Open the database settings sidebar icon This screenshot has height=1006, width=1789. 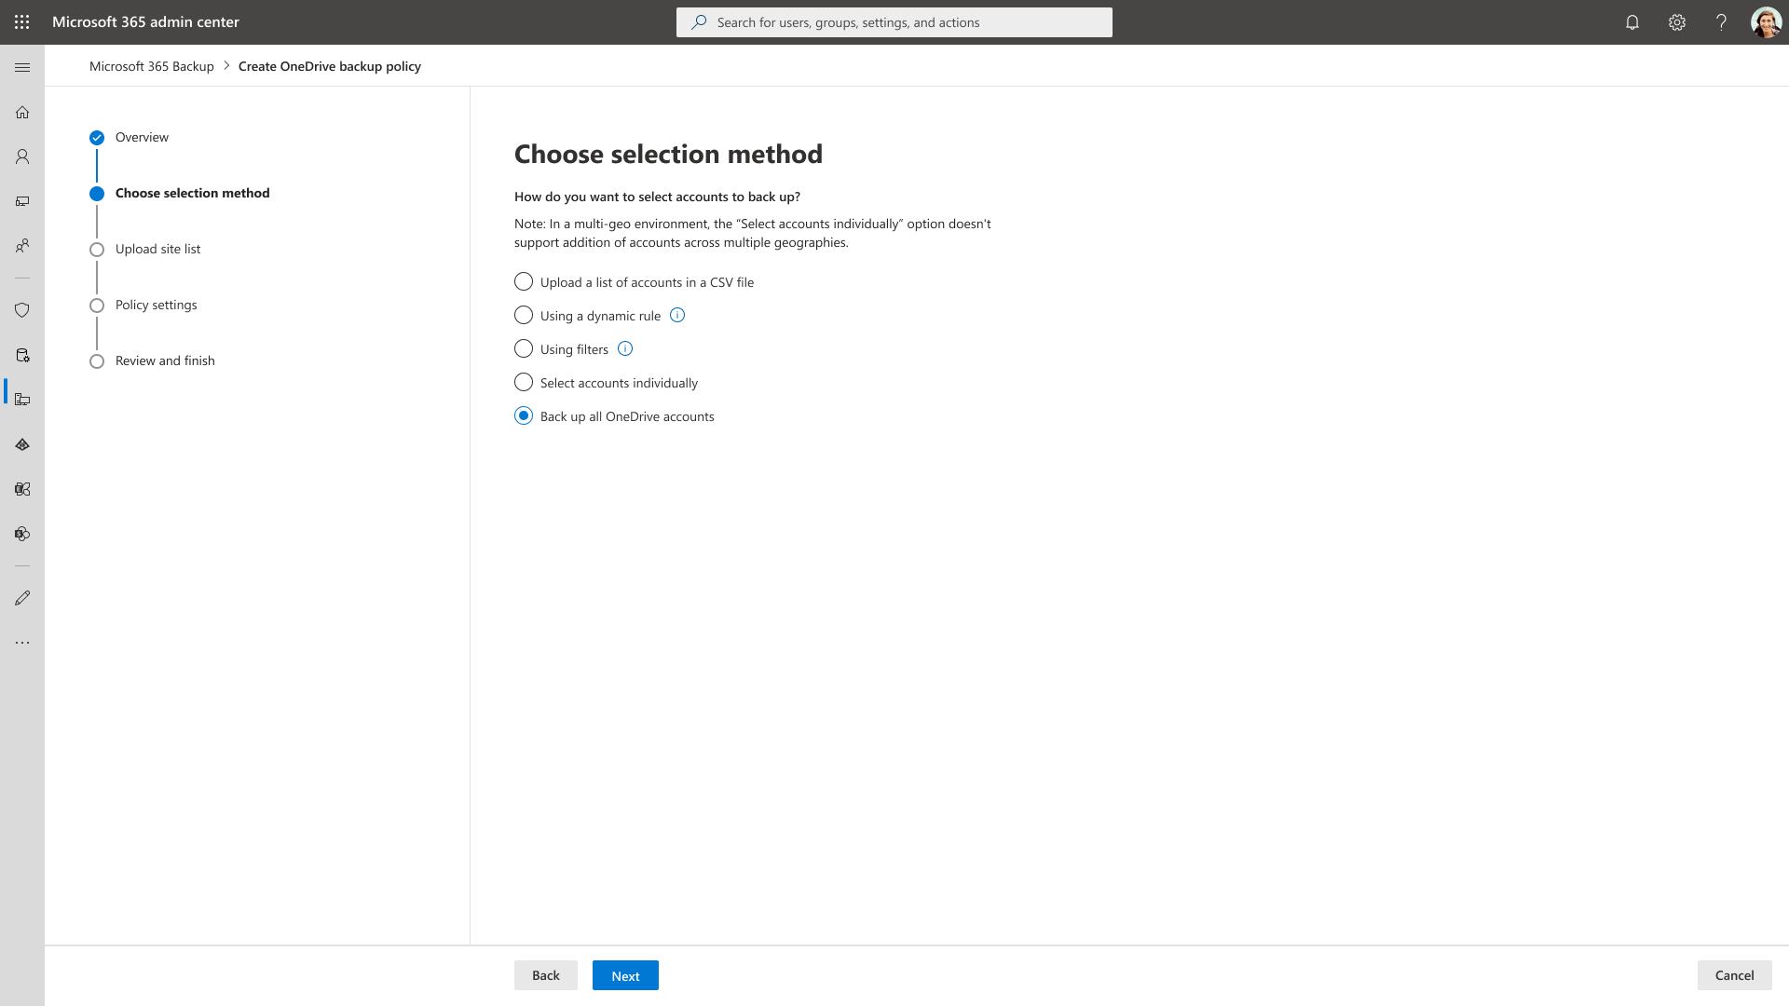coord(22,355)
